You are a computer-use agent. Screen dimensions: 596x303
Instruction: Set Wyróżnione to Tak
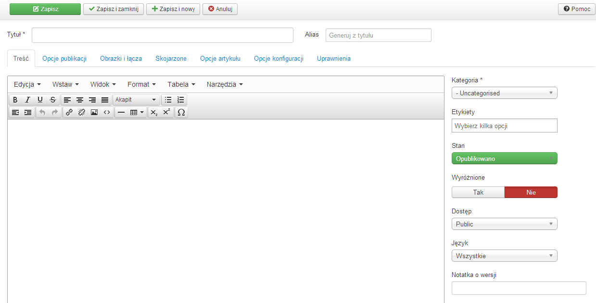(x=478, y=192)
